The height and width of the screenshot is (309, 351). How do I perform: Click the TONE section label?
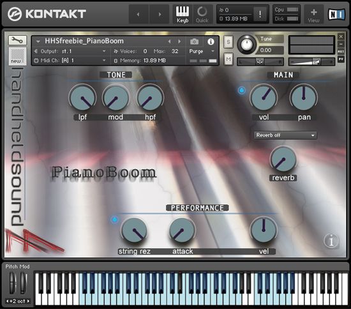pyautogui.click(x=116, y=75)
